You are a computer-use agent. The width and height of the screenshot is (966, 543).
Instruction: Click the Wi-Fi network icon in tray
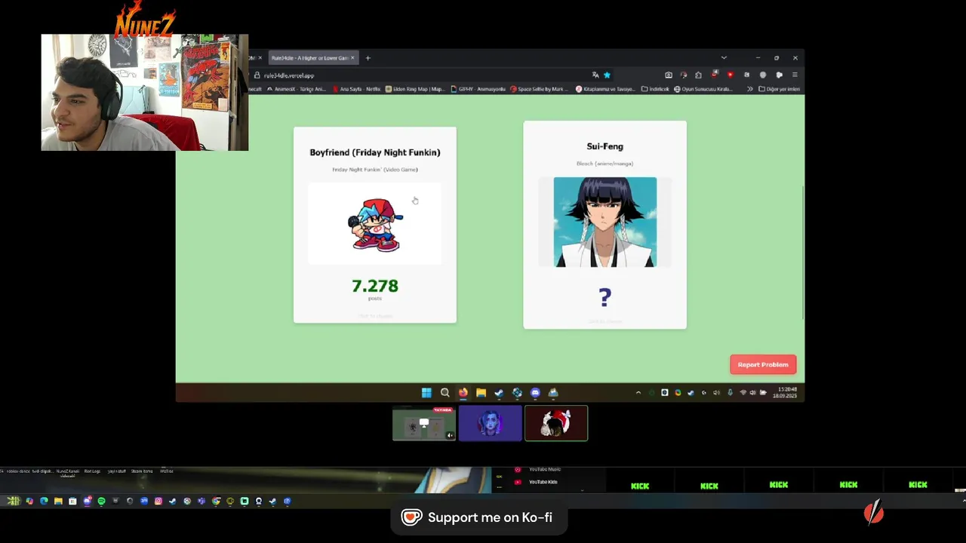(743, 392)
